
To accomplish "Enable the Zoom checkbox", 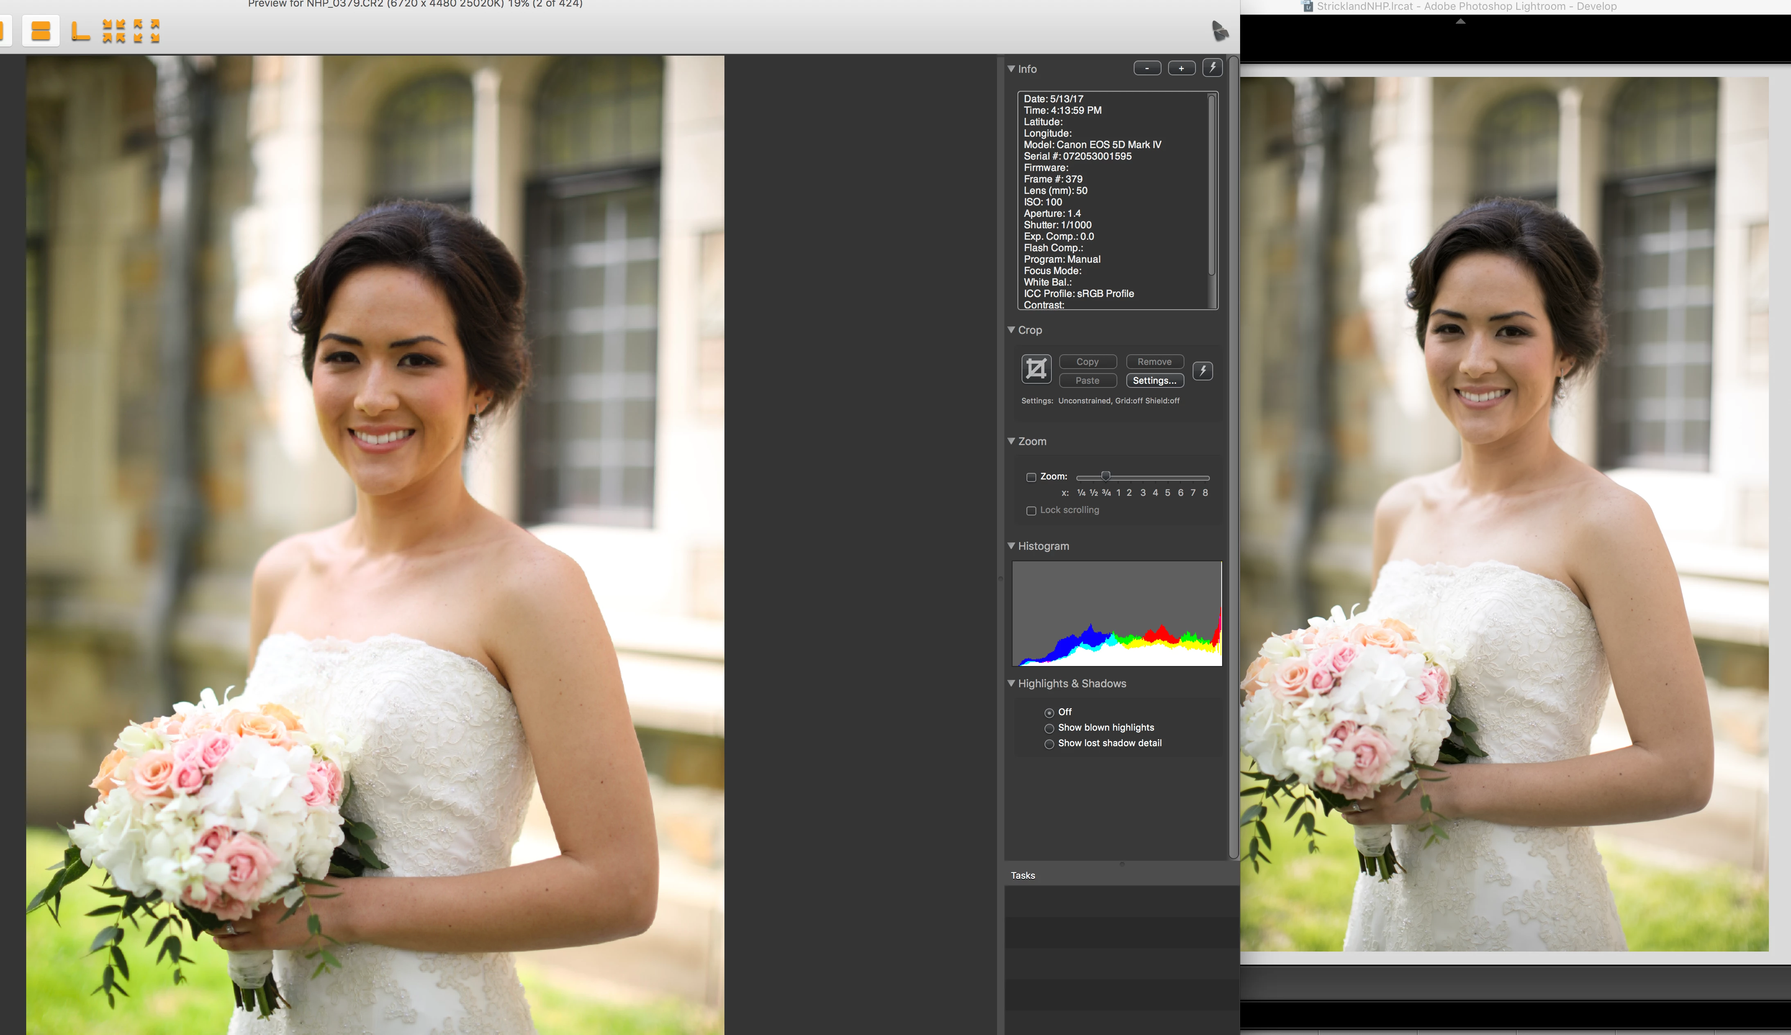I will click(x=1031, y=477).
